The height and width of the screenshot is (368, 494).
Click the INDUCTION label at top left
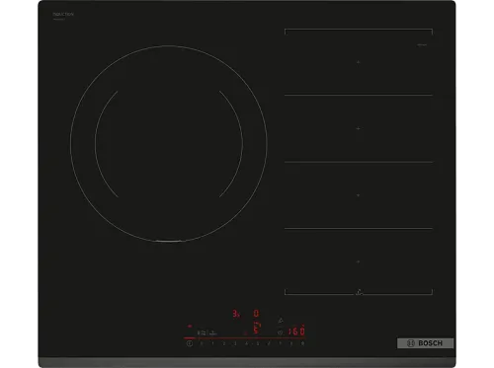[x=63, y=15]
